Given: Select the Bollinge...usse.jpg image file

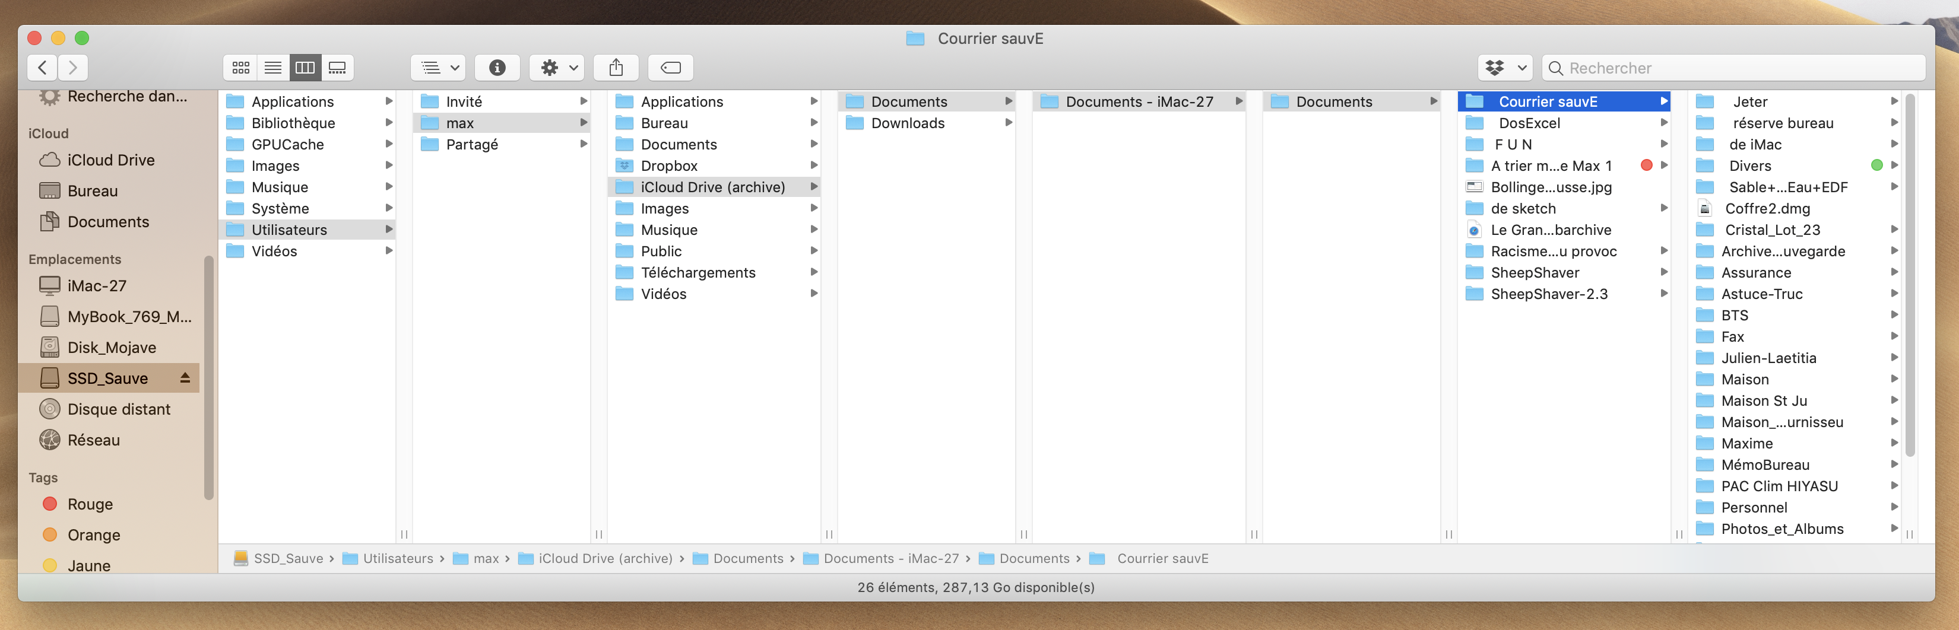Looking at the screenshot, I should pyautogui.click(x=1564, y=187).
